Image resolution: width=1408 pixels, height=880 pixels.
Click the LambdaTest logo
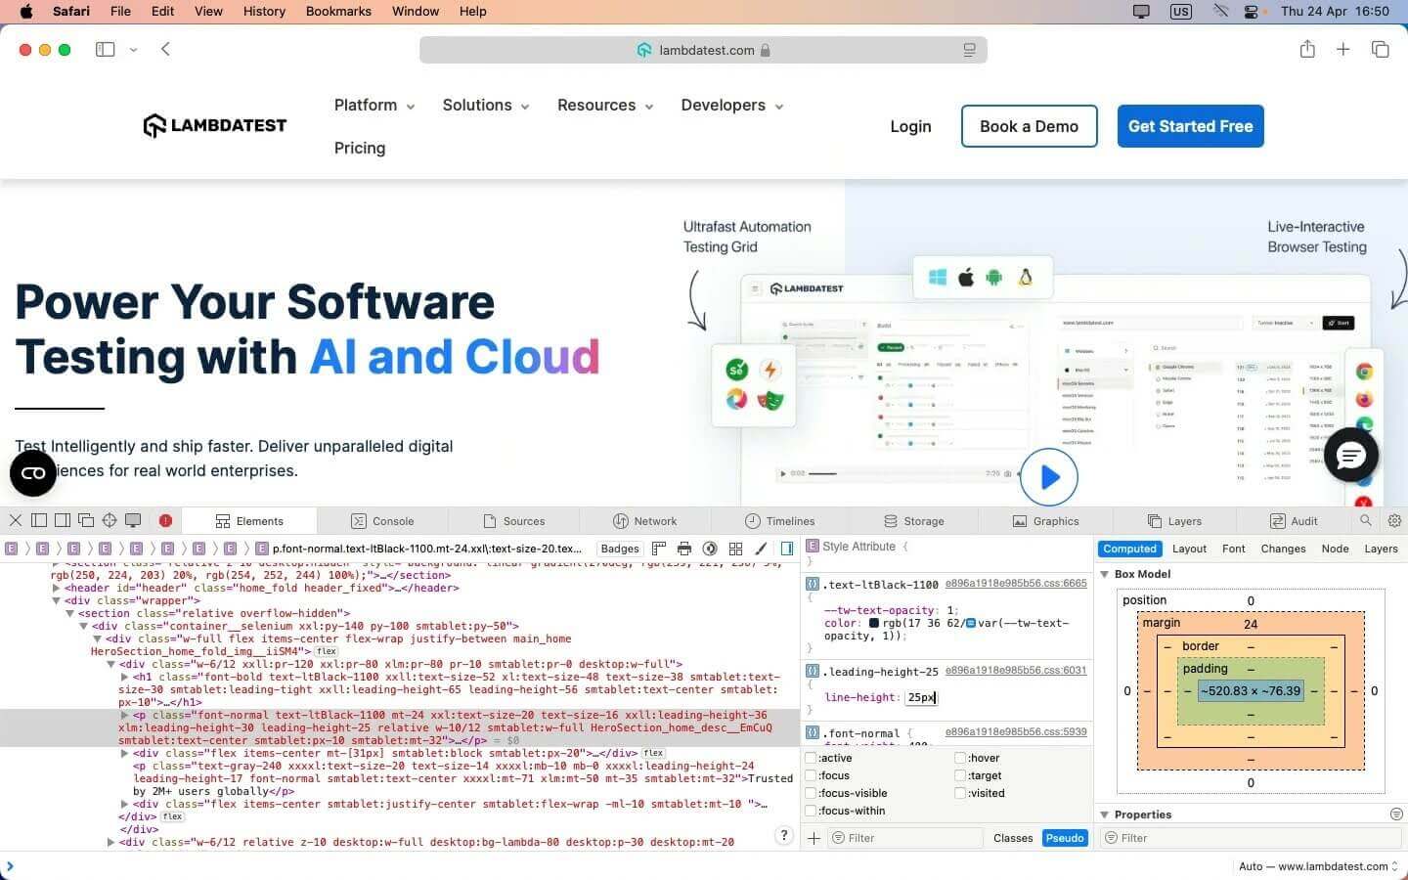[x=215, y=125]
